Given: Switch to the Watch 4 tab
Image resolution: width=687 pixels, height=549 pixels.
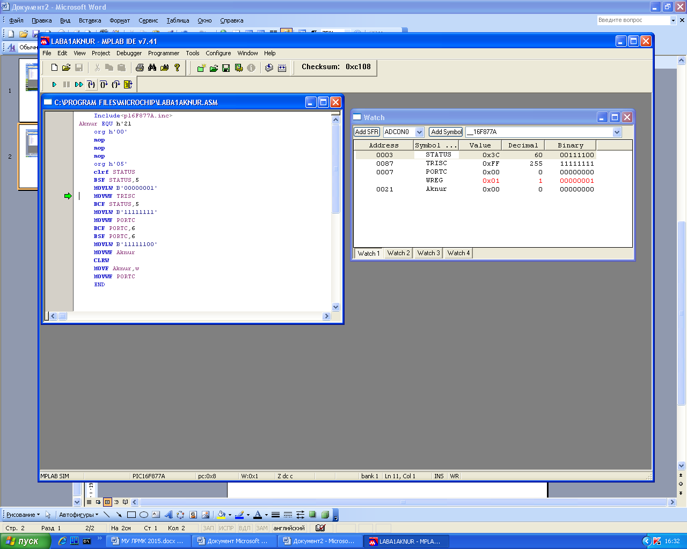Looking at the screenshot, I should 458,253.
